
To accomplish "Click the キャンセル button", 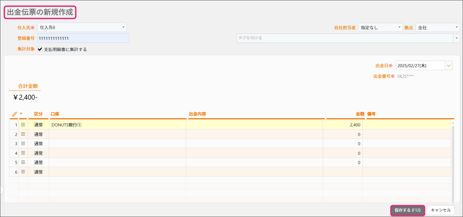I will pos(441,210).
